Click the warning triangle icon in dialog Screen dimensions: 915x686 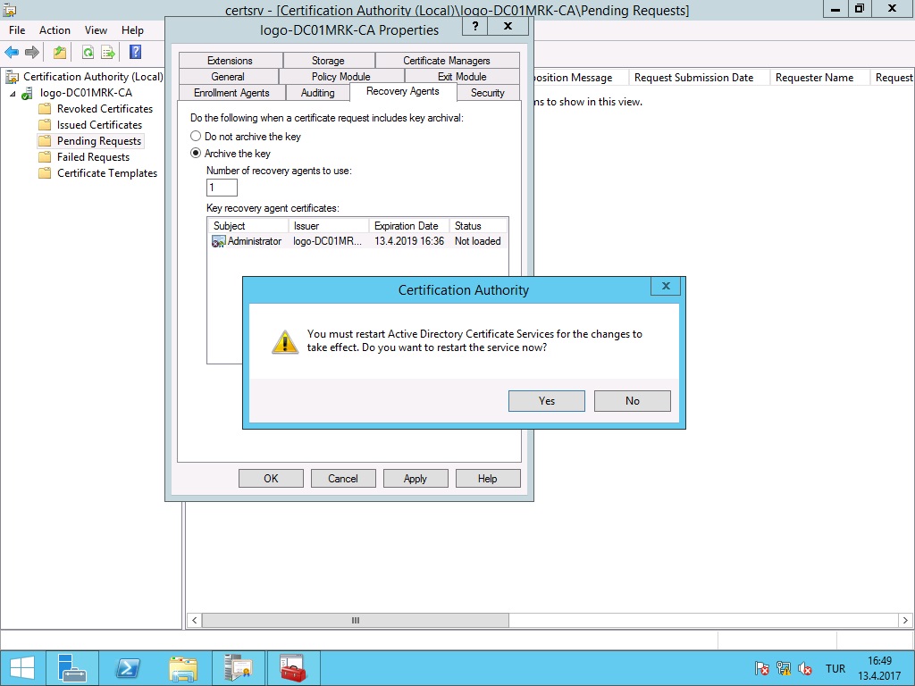(285, 342)
